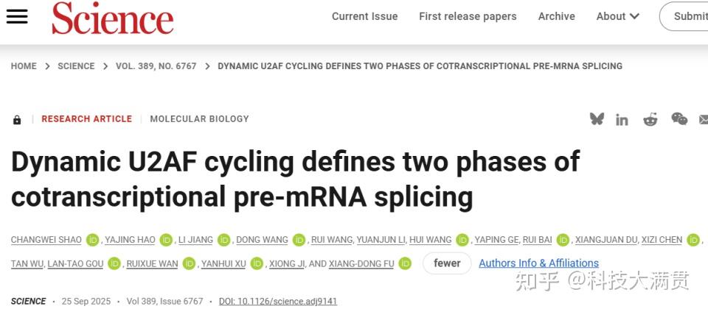Open Authors Info & Affiliations link
Screen dimensions: 708x309
pos(538,263)
